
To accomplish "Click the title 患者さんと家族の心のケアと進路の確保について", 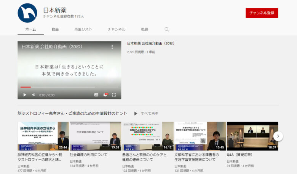I will tap(144, 157).
